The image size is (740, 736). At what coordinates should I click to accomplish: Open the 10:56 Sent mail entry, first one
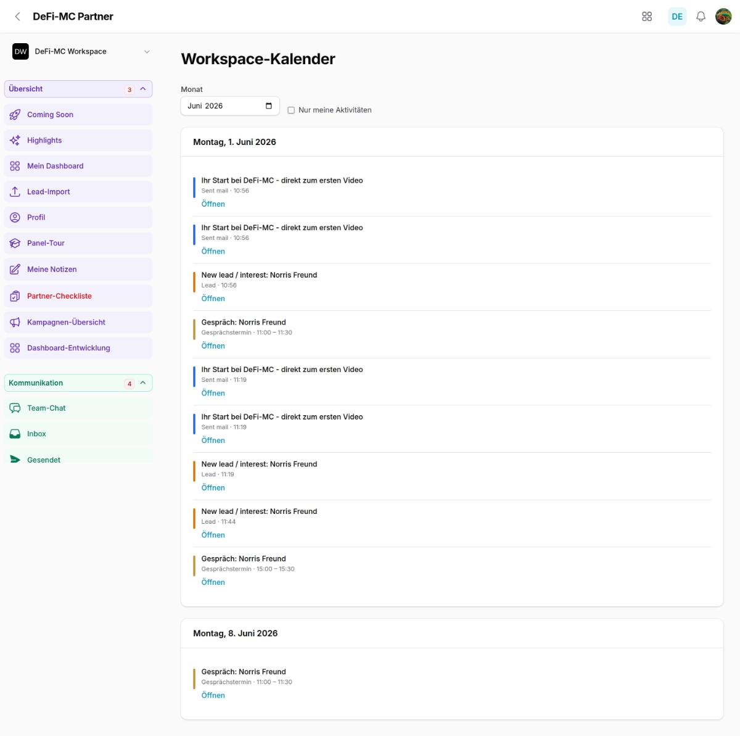pyautogui.click(x=213, y=204)
